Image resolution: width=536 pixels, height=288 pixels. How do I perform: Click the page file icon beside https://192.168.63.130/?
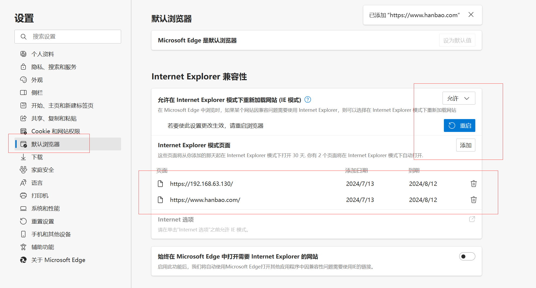160,184
